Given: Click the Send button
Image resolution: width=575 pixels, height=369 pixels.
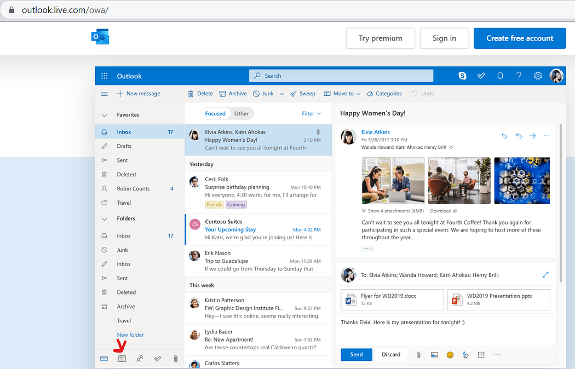Looking at the screenshot, I should pyautogui.click(x=357, y=355).
